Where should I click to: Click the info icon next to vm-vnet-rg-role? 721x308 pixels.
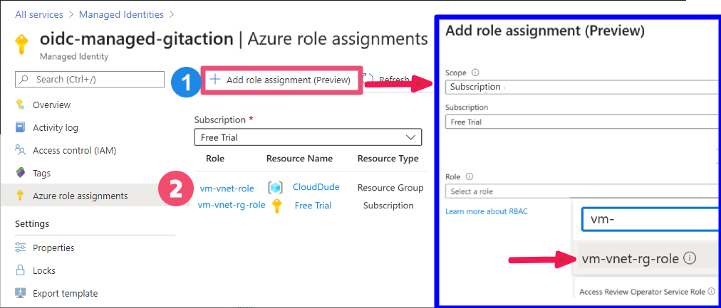[x=689, y=258]
